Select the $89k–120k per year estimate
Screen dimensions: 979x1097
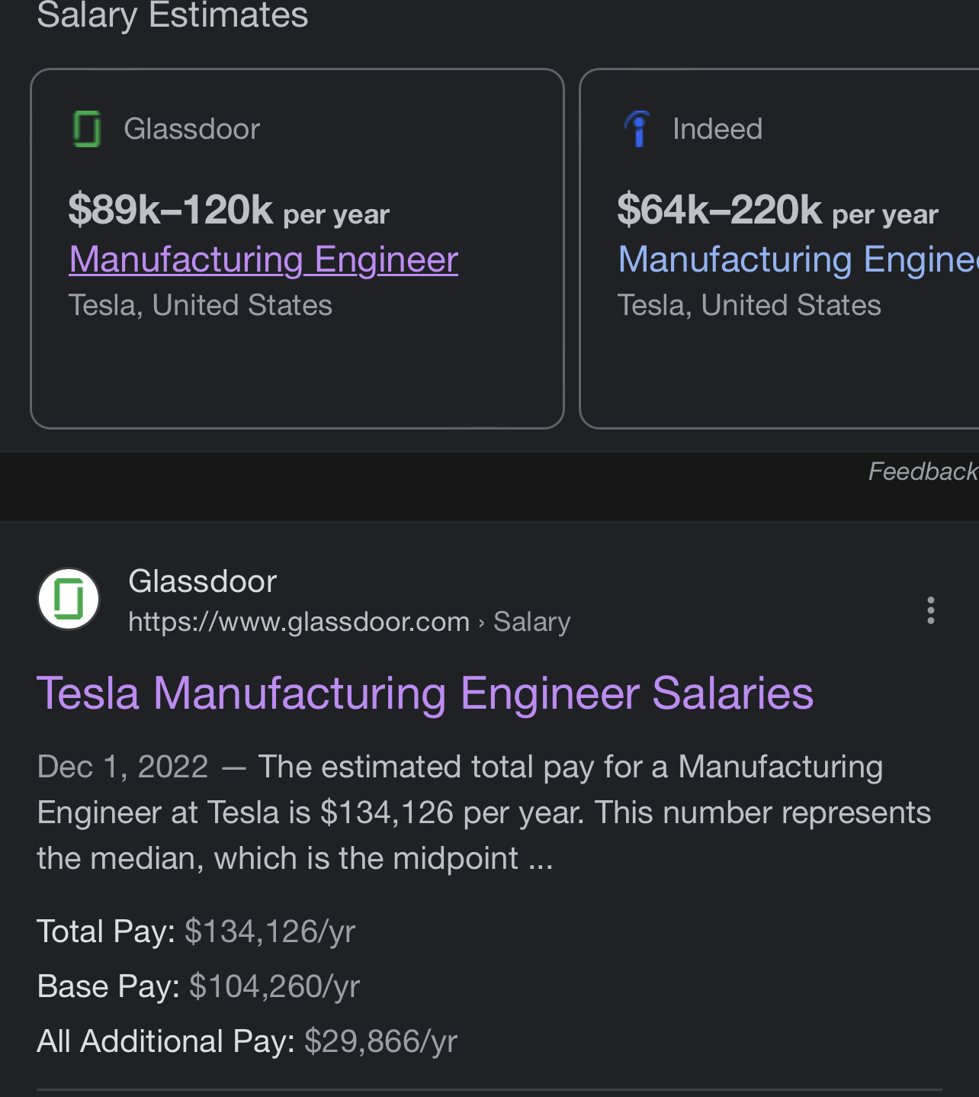(228, 210)
